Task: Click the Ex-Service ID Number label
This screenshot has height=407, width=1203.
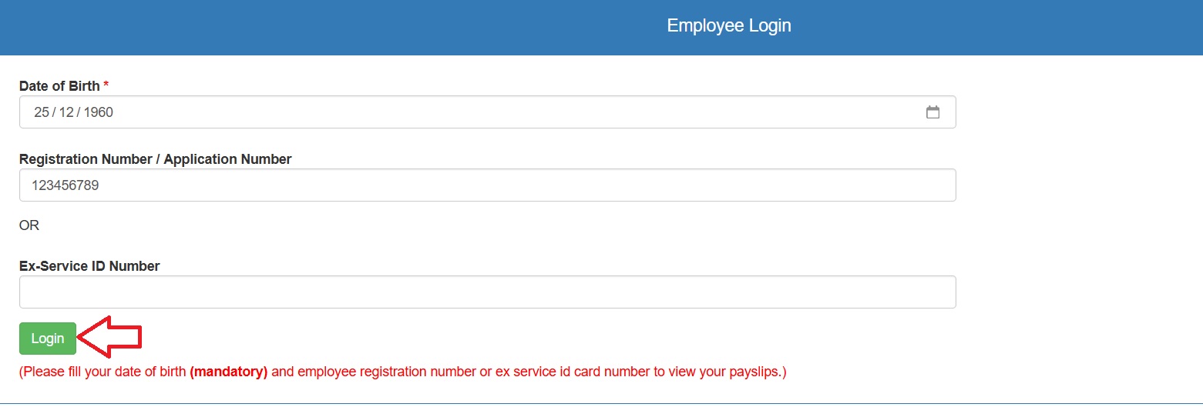Action: coord(89,266)
